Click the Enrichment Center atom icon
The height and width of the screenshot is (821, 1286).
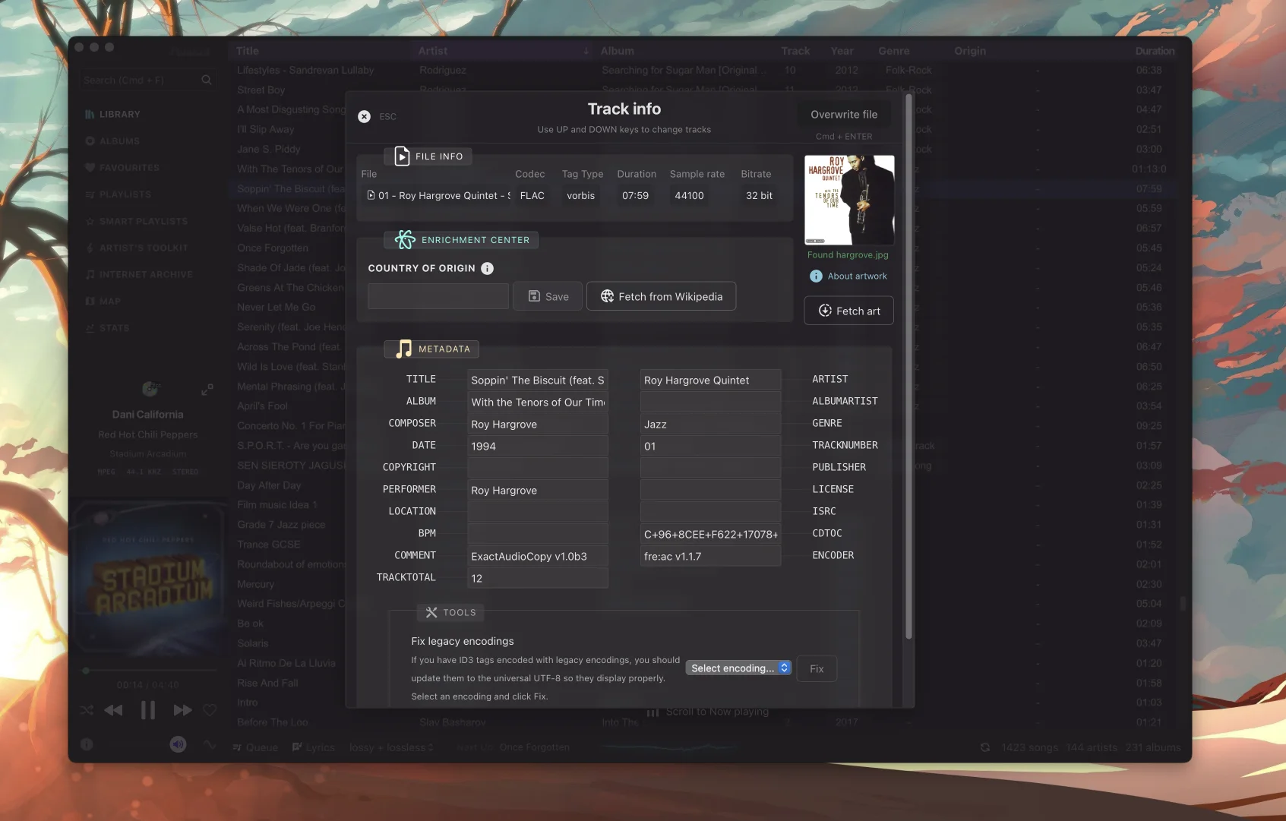[405, 240]
